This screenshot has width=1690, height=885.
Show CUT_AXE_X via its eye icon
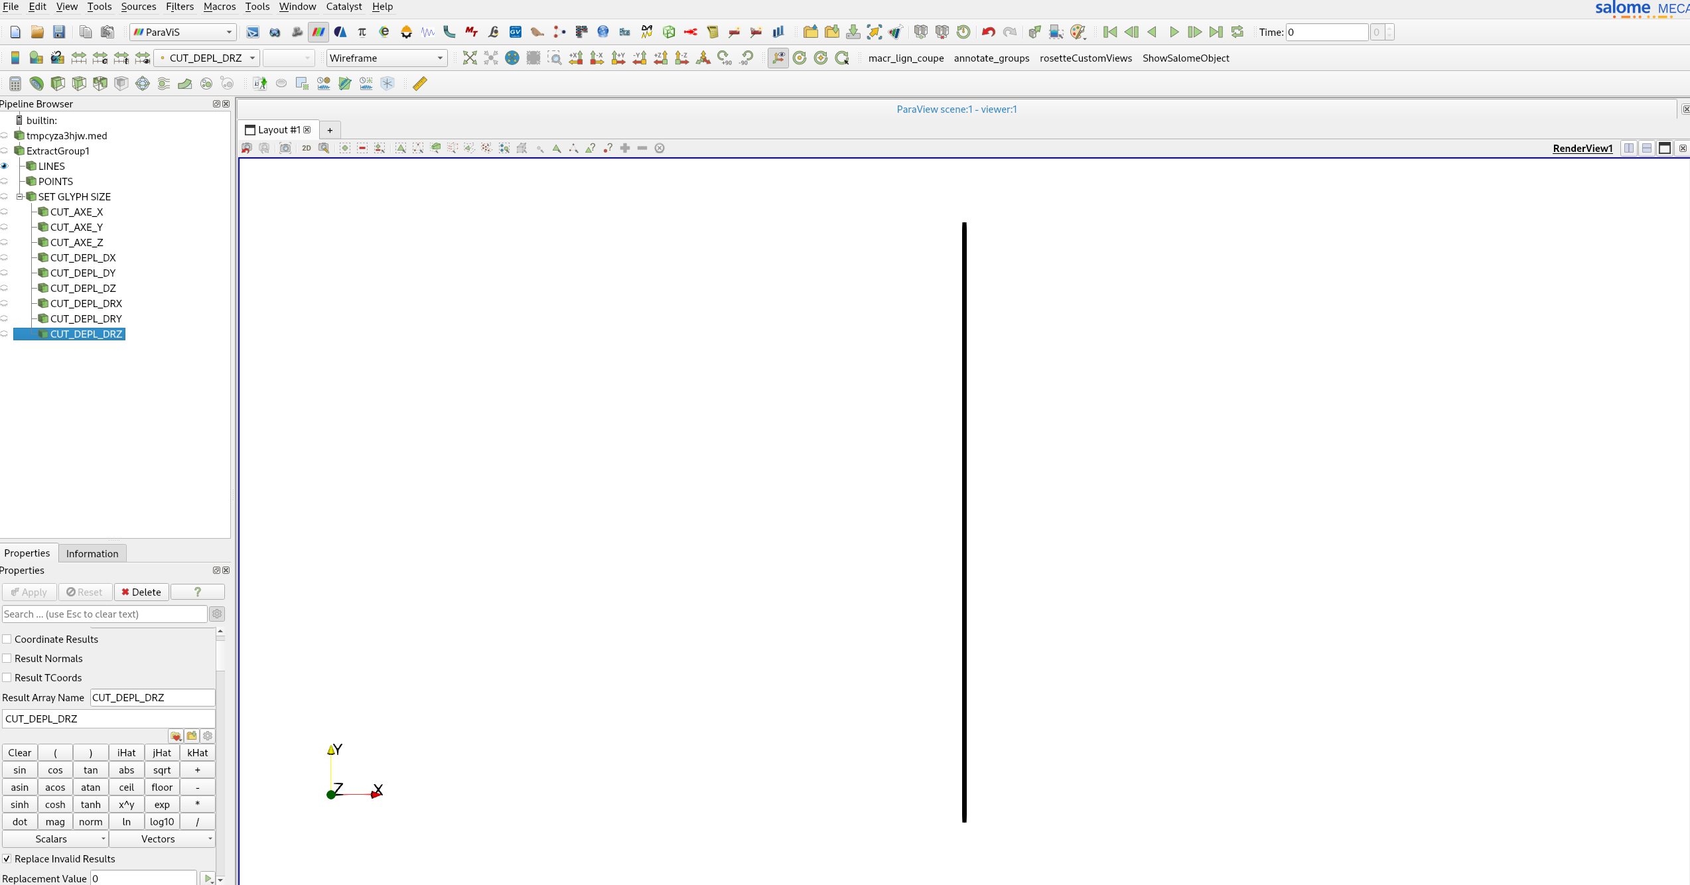[x=5, y=212]
